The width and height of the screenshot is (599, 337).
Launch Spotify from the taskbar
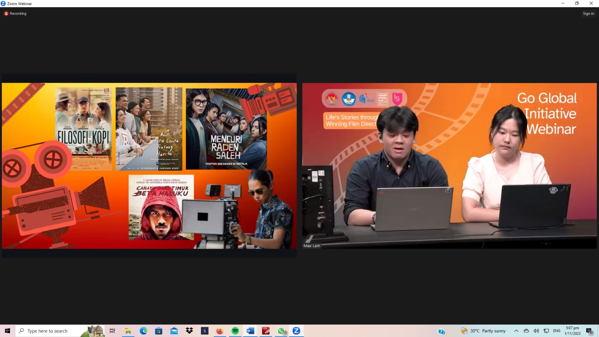(x=235, y=331)
